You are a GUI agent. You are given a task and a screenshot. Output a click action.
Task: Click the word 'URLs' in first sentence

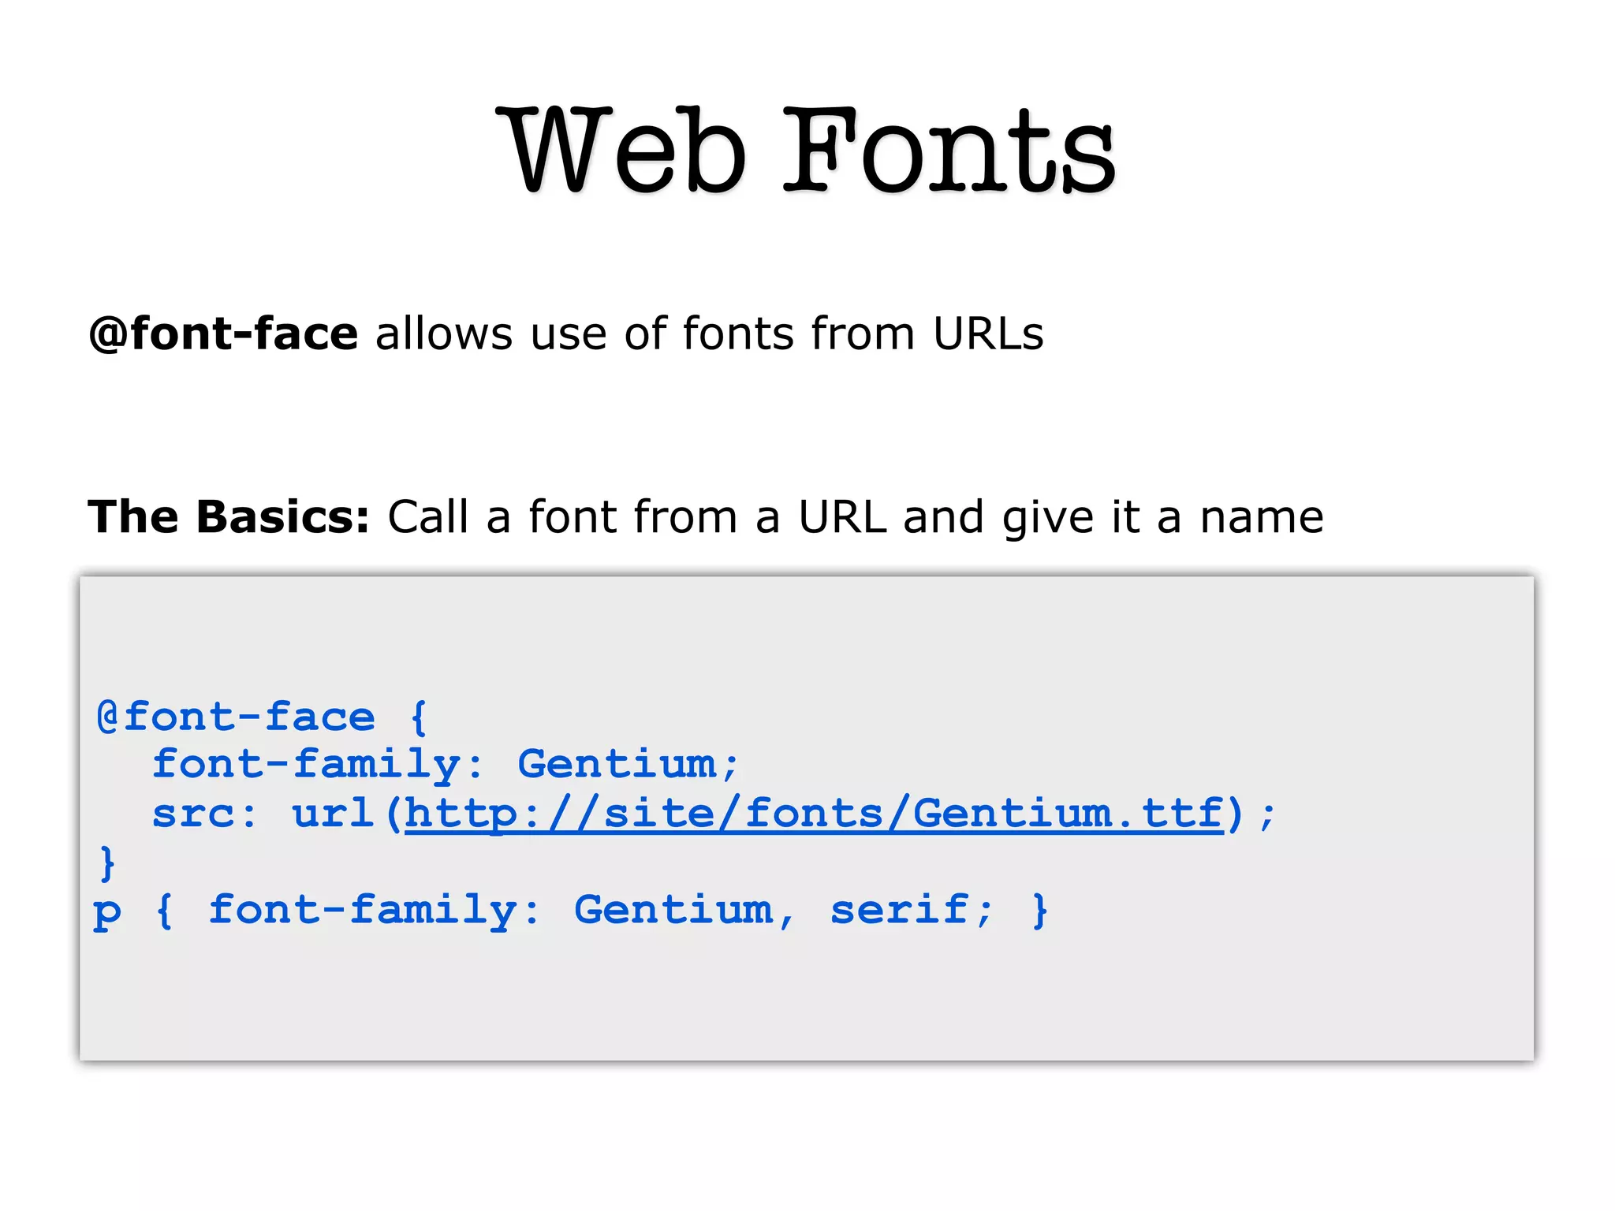987,333
